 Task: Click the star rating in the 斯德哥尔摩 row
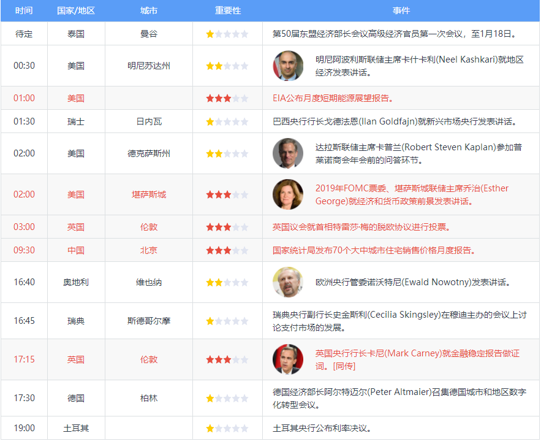(x=227, y=321)
